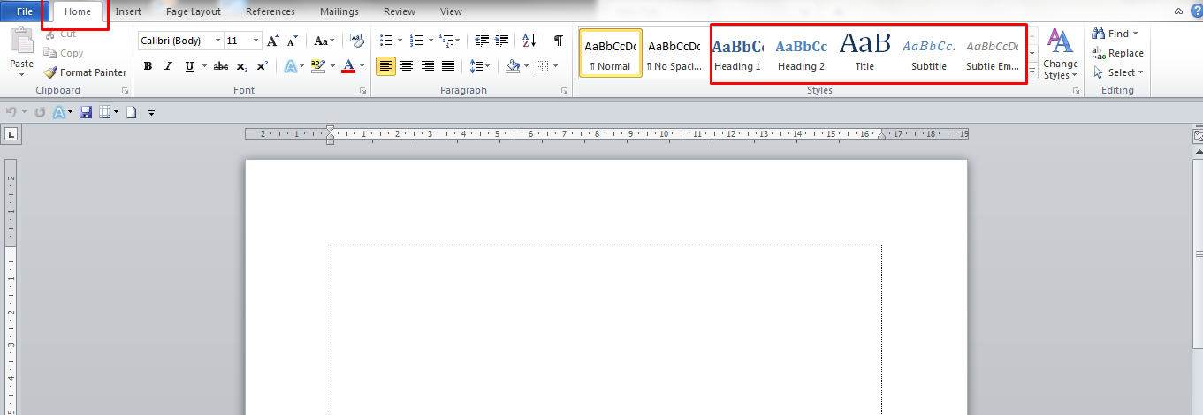The width and height of the screenshot is (1203, 415).
Task: Open the Customize Quick Access Toolbar arrow
Action: pyautogui.click(x=152, y=112)
